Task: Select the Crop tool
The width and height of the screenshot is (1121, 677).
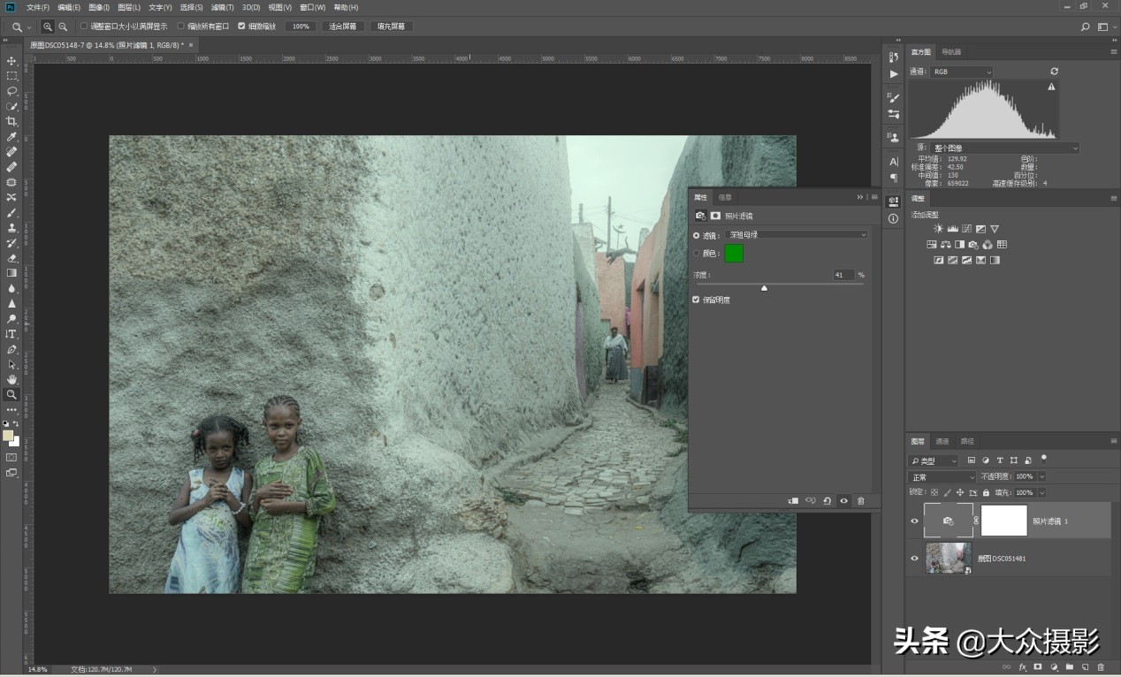Action: 11,121
